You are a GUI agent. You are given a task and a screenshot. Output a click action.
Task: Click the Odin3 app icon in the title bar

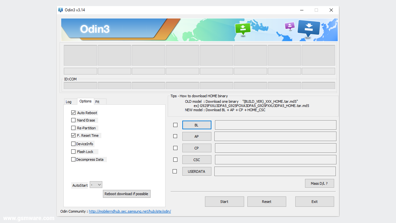coord(61,10)
